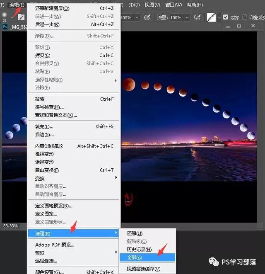Open the diagonal line pattern swatch
Screen dimensions: 265x274
211,17
